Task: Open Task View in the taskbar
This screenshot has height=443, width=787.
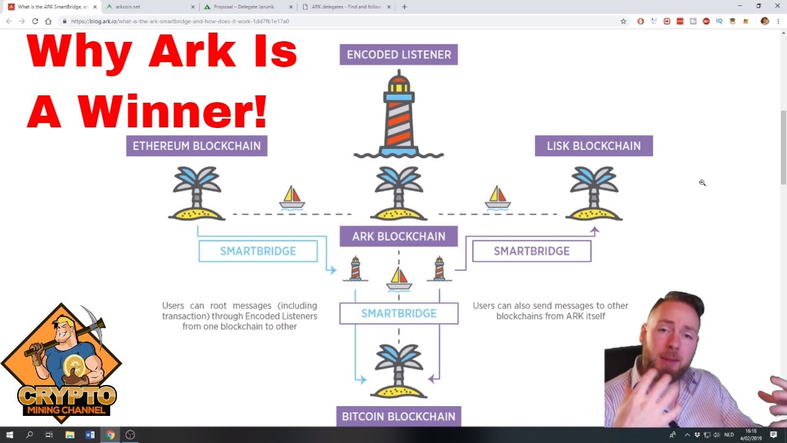Action: 49,434
